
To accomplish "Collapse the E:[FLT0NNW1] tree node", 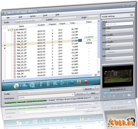I will click(9, 30).
